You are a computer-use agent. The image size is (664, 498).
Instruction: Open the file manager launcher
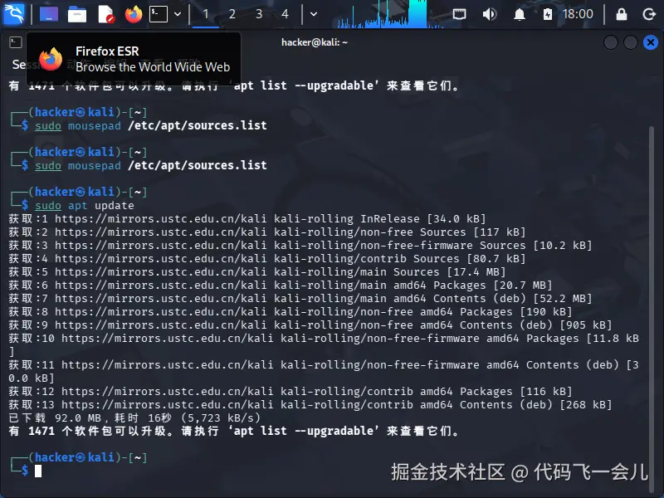pyautogui.click(x=76, y=14)
